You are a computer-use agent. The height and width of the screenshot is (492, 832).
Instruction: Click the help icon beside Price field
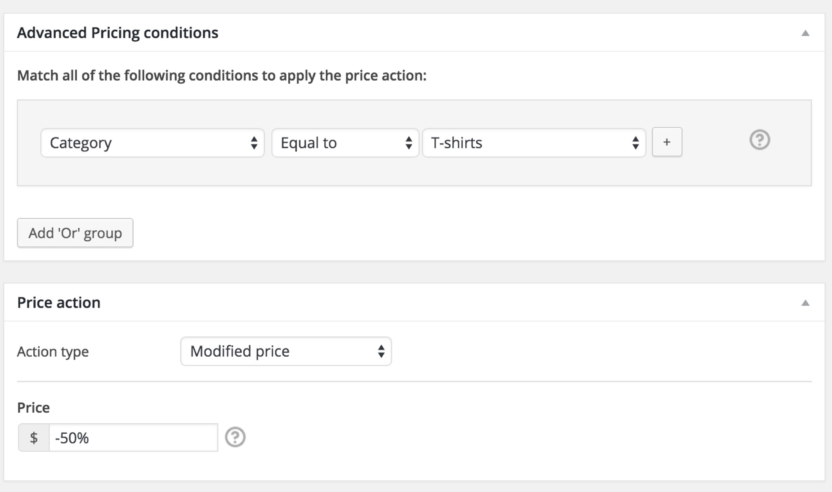[235, 437]
